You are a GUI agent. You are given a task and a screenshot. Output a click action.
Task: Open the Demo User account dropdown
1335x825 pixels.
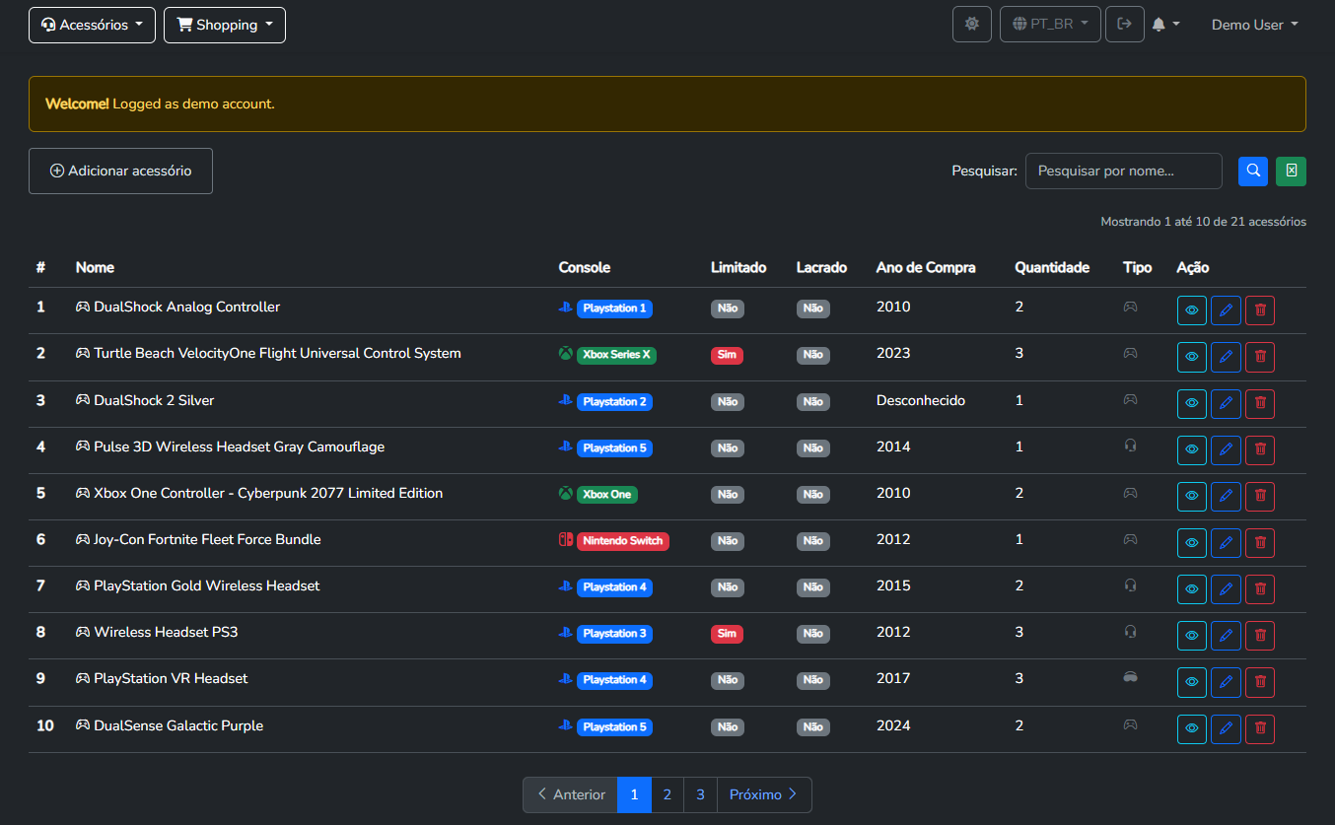[1254, 25]
